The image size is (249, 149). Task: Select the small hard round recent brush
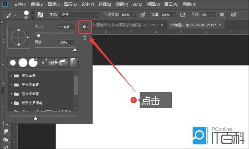coord(13,63)
